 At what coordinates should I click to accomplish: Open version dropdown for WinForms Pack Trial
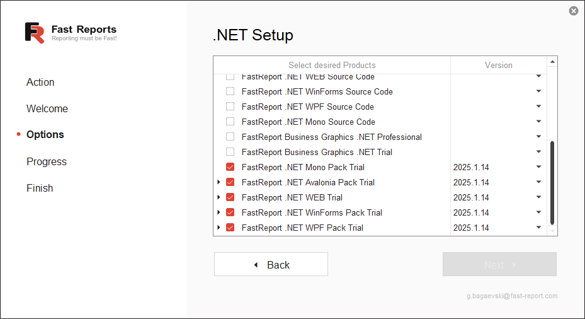(x=538, y=212)
